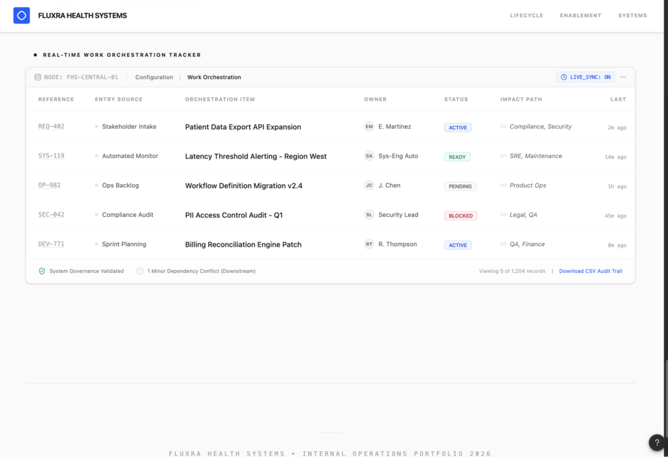Open reference link SEC-042

(x=51, y=215)
